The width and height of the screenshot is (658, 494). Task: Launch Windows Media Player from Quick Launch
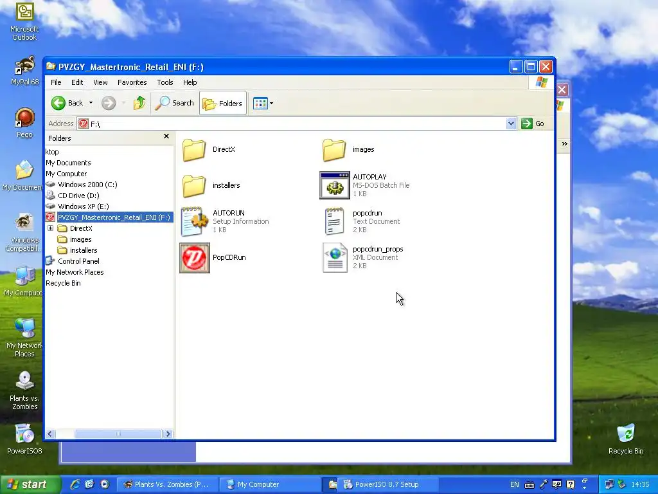click(x=105, y=484)
